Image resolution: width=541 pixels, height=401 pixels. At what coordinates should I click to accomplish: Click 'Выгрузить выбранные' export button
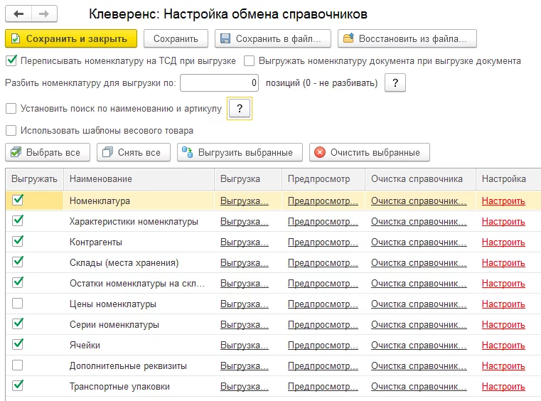[240, 152]
